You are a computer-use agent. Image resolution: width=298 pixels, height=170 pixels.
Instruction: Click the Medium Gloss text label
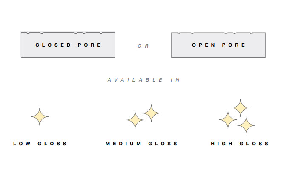click(x=142, y=144)
